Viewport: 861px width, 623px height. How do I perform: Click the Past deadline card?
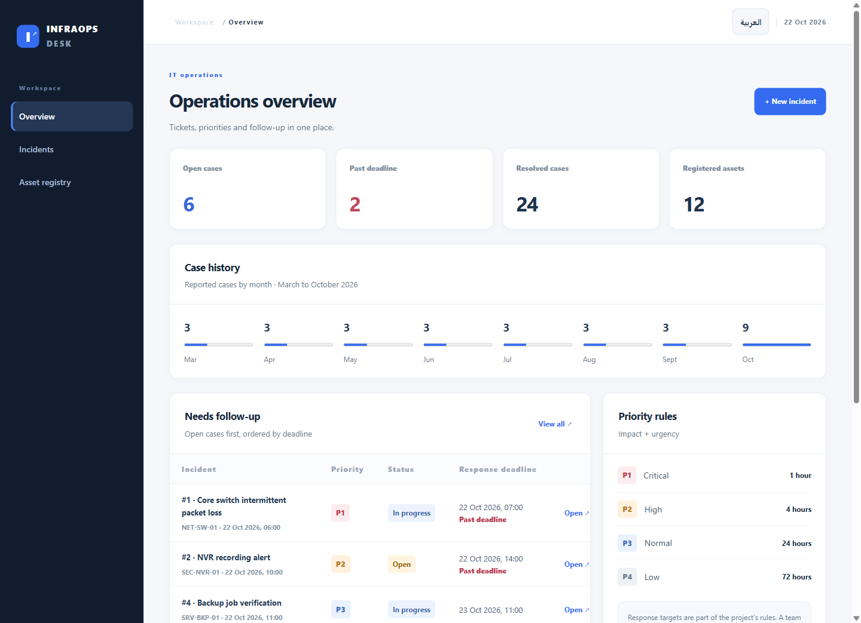click(414, 189)
